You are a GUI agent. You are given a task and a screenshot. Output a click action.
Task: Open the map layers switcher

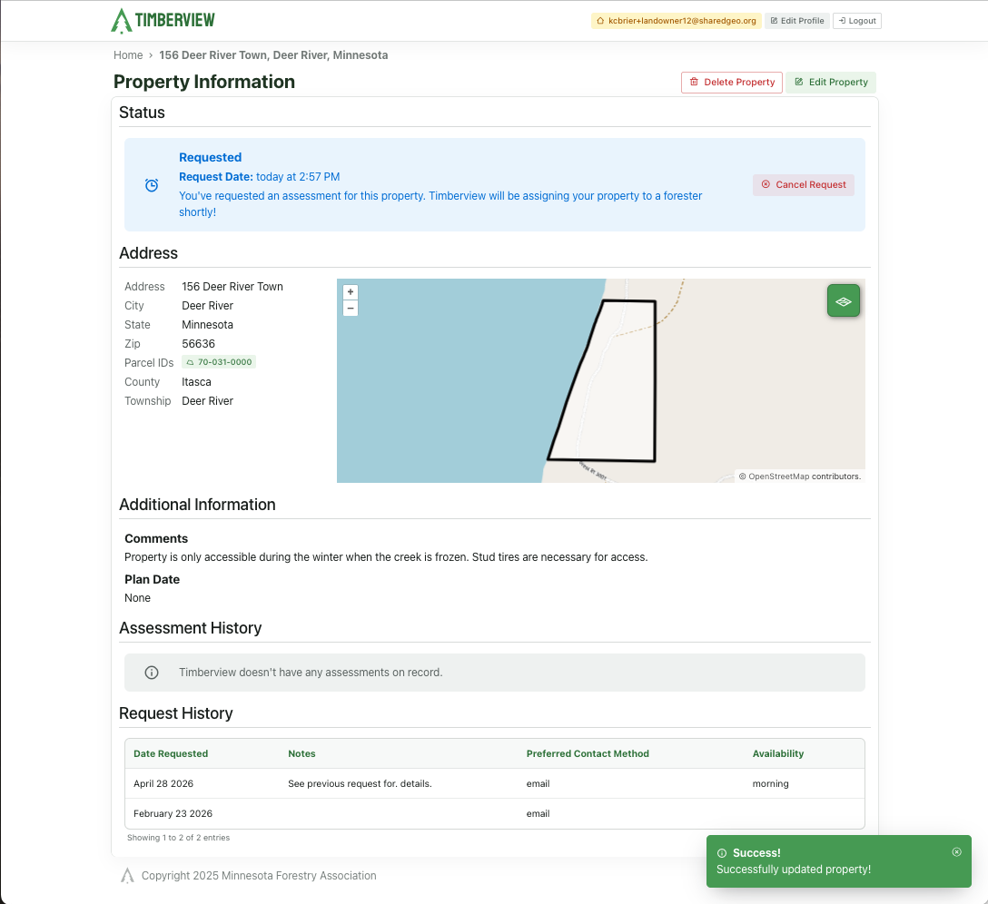pyautogui.click(x=843, y=300)
